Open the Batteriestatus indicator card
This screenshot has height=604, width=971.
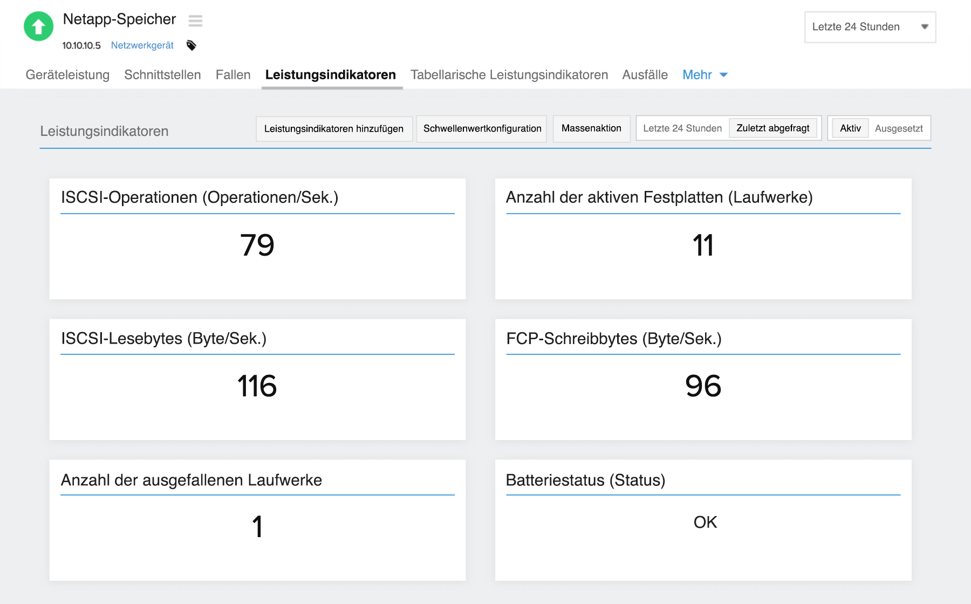[x=703, y=520]
